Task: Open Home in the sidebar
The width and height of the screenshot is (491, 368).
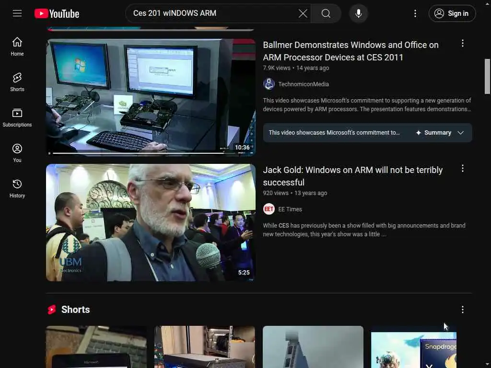Action: pyautogui.click(x=17, y=46)
